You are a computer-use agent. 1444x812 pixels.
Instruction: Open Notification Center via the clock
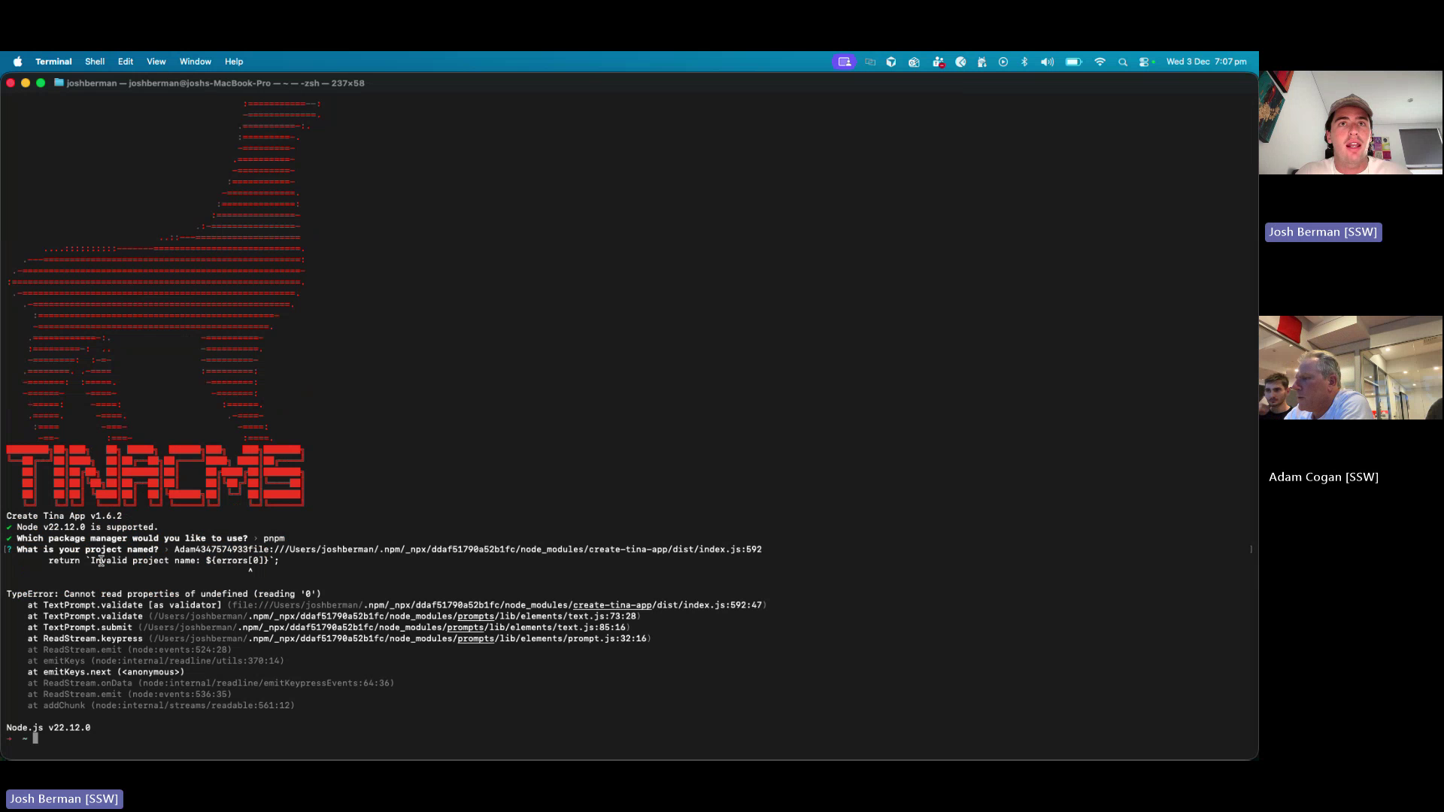tap(1206, 62)
